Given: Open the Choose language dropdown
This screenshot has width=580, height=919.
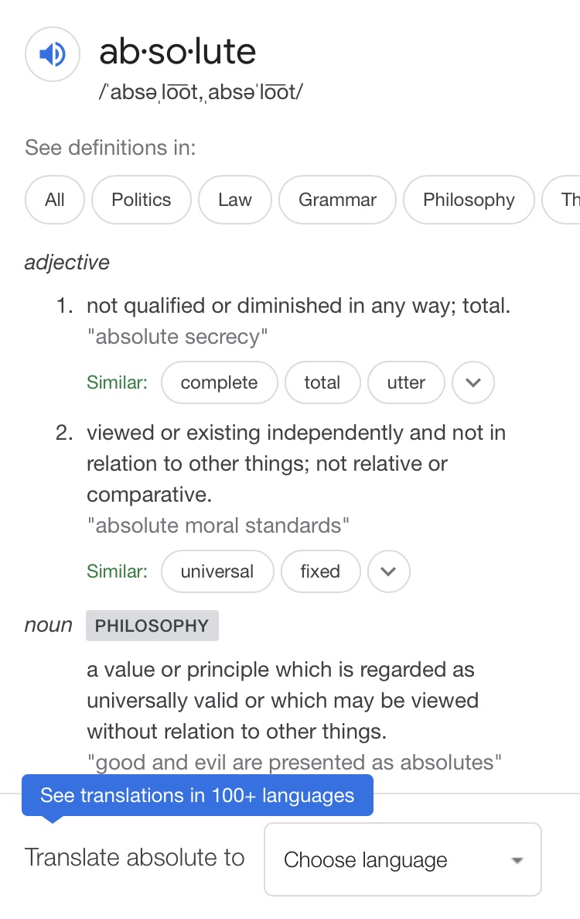Looking at the screenshot, I should 402,859.
